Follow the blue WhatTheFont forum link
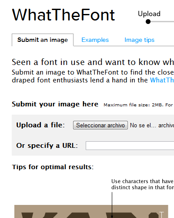 pos(162,80)
